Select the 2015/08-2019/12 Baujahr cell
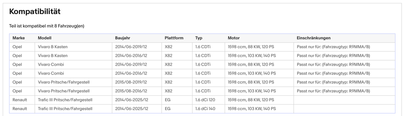This screenshot has height=116, width=405. 131,82
